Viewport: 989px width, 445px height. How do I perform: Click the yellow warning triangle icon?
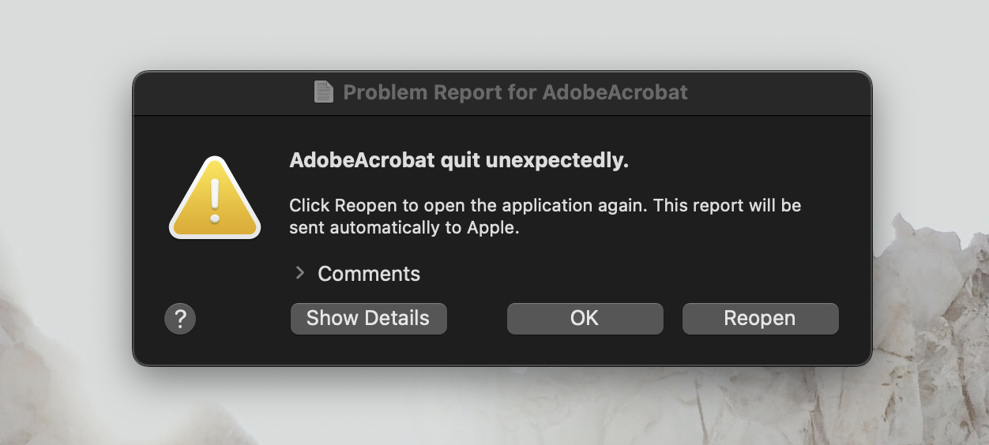click(214, 200)
